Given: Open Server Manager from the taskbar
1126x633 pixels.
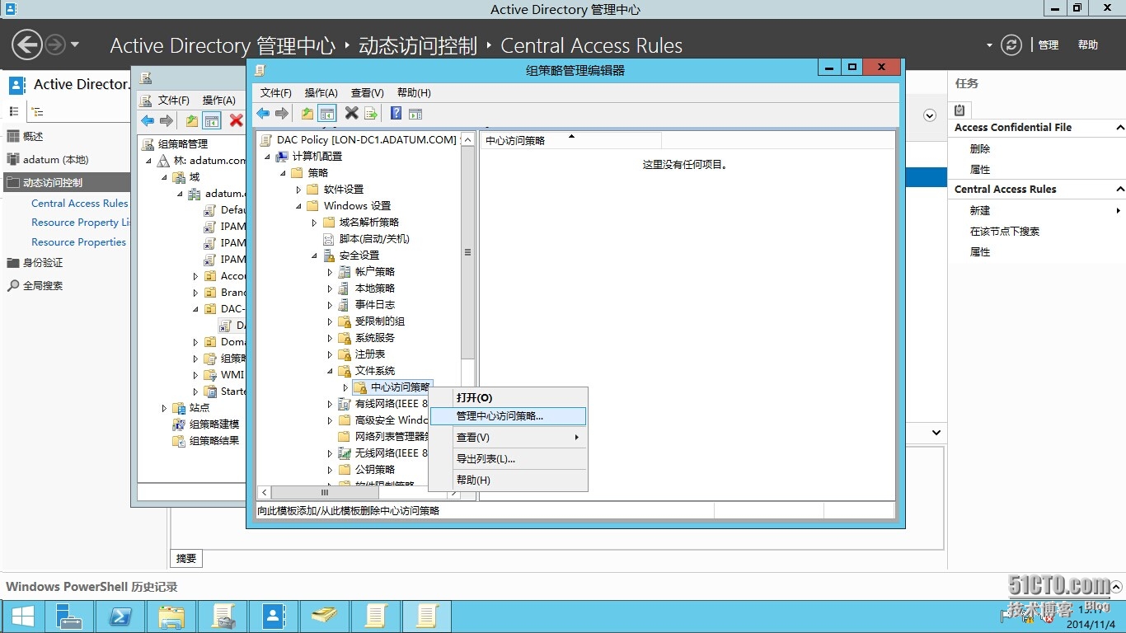Looking at the screenshot, I should 69,617.
